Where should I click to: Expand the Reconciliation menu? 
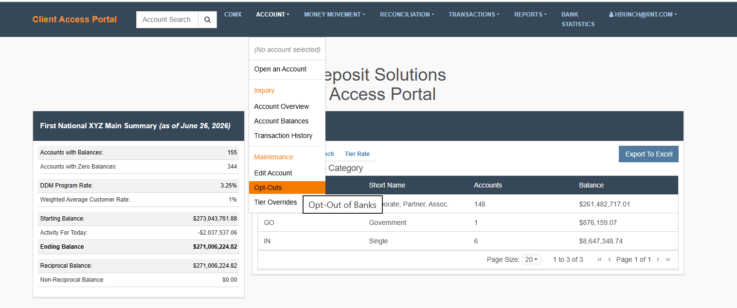pyautogui.click(x=407, y=15)
